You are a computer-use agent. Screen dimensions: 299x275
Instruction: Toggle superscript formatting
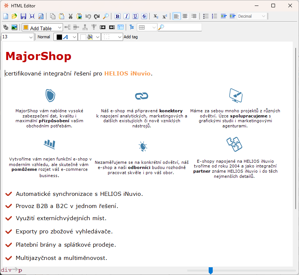click(165, 16)
